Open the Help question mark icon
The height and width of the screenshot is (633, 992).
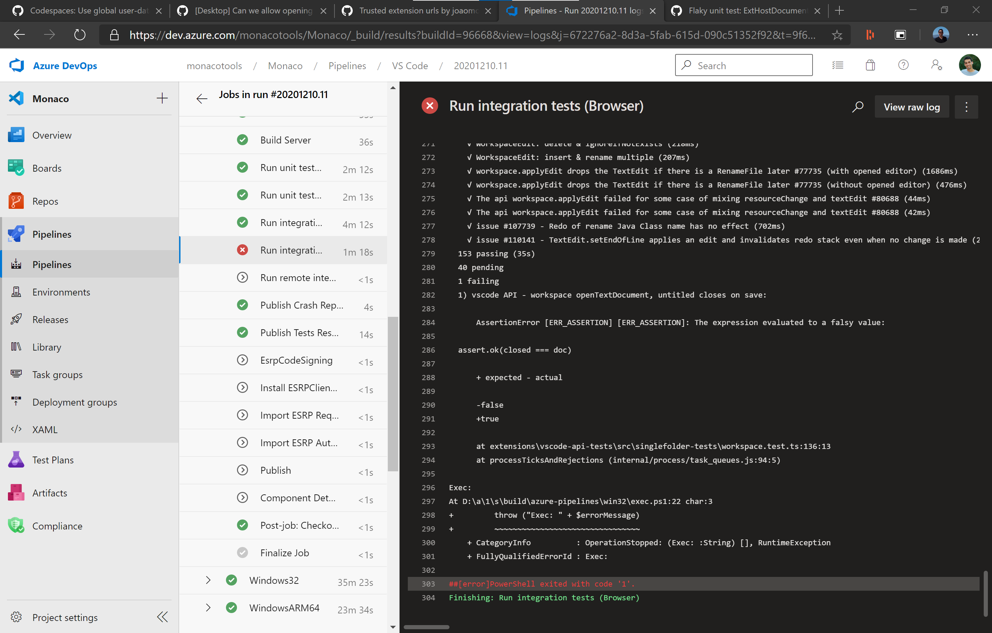click(903, 65)
